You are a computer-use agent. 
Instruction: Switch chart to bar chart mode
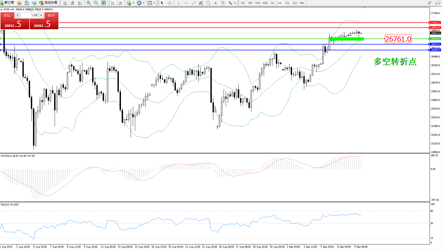[x=65, y=3]
